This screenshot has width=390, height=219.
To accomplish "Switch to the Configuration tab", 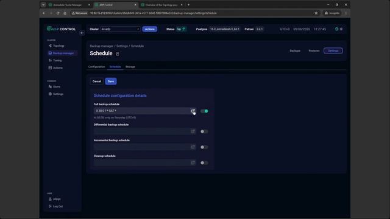I will pos(96,67).
